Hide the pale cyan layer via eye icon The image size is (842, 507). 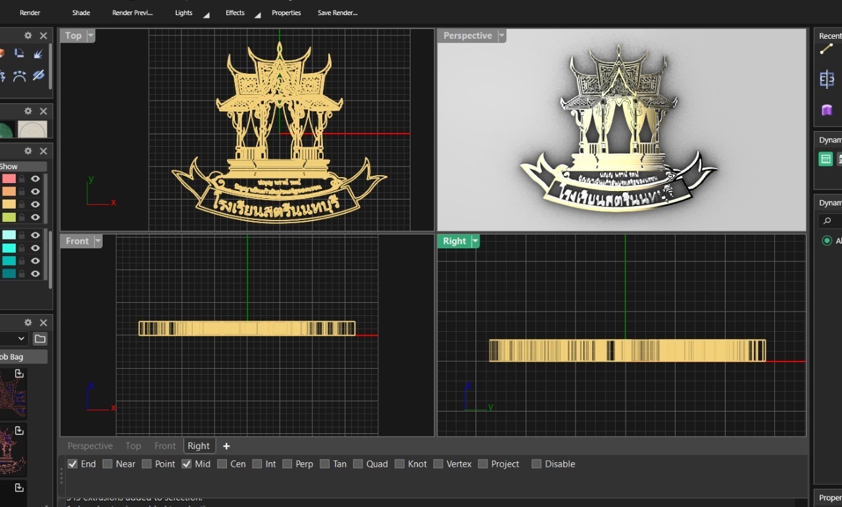[36, 235]
